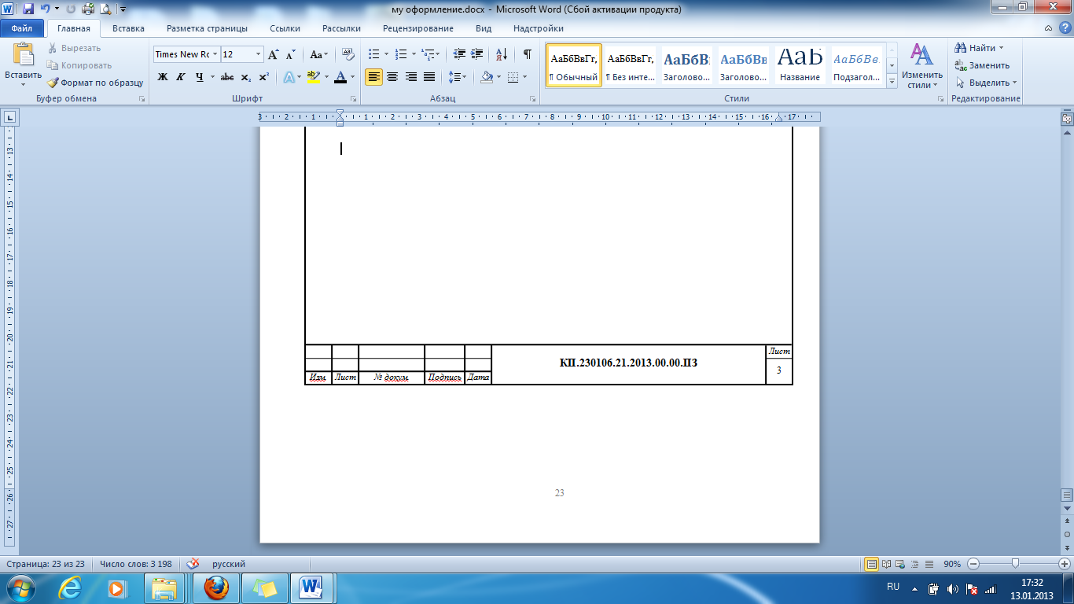
Task: Toggle underline Ч formatting
Action: [199, 77]
